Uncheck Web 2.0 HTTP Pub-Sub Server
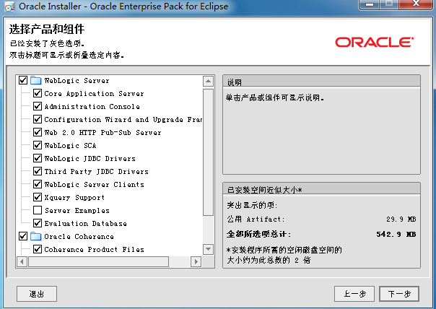Viewport: 436px width, 309px height. (x=38, y=132)
